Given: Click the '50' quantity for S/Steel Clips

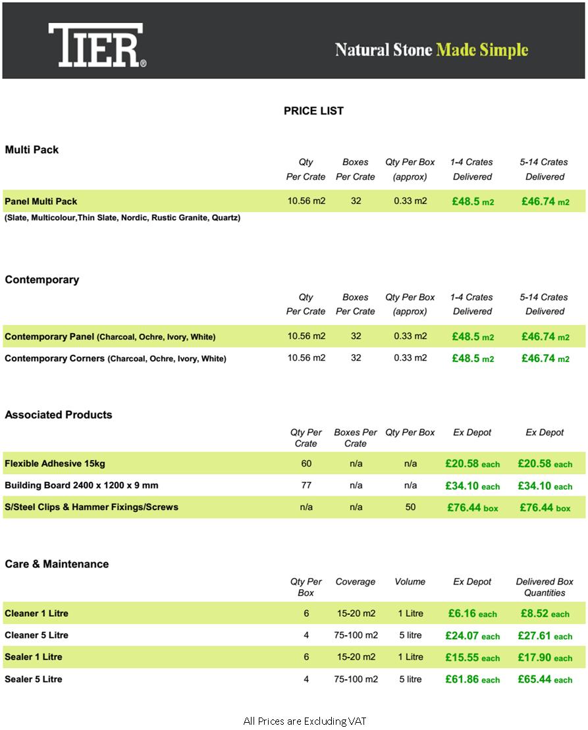Looking at the screenshot, I should pyautogui.click(x=410, y=507).
